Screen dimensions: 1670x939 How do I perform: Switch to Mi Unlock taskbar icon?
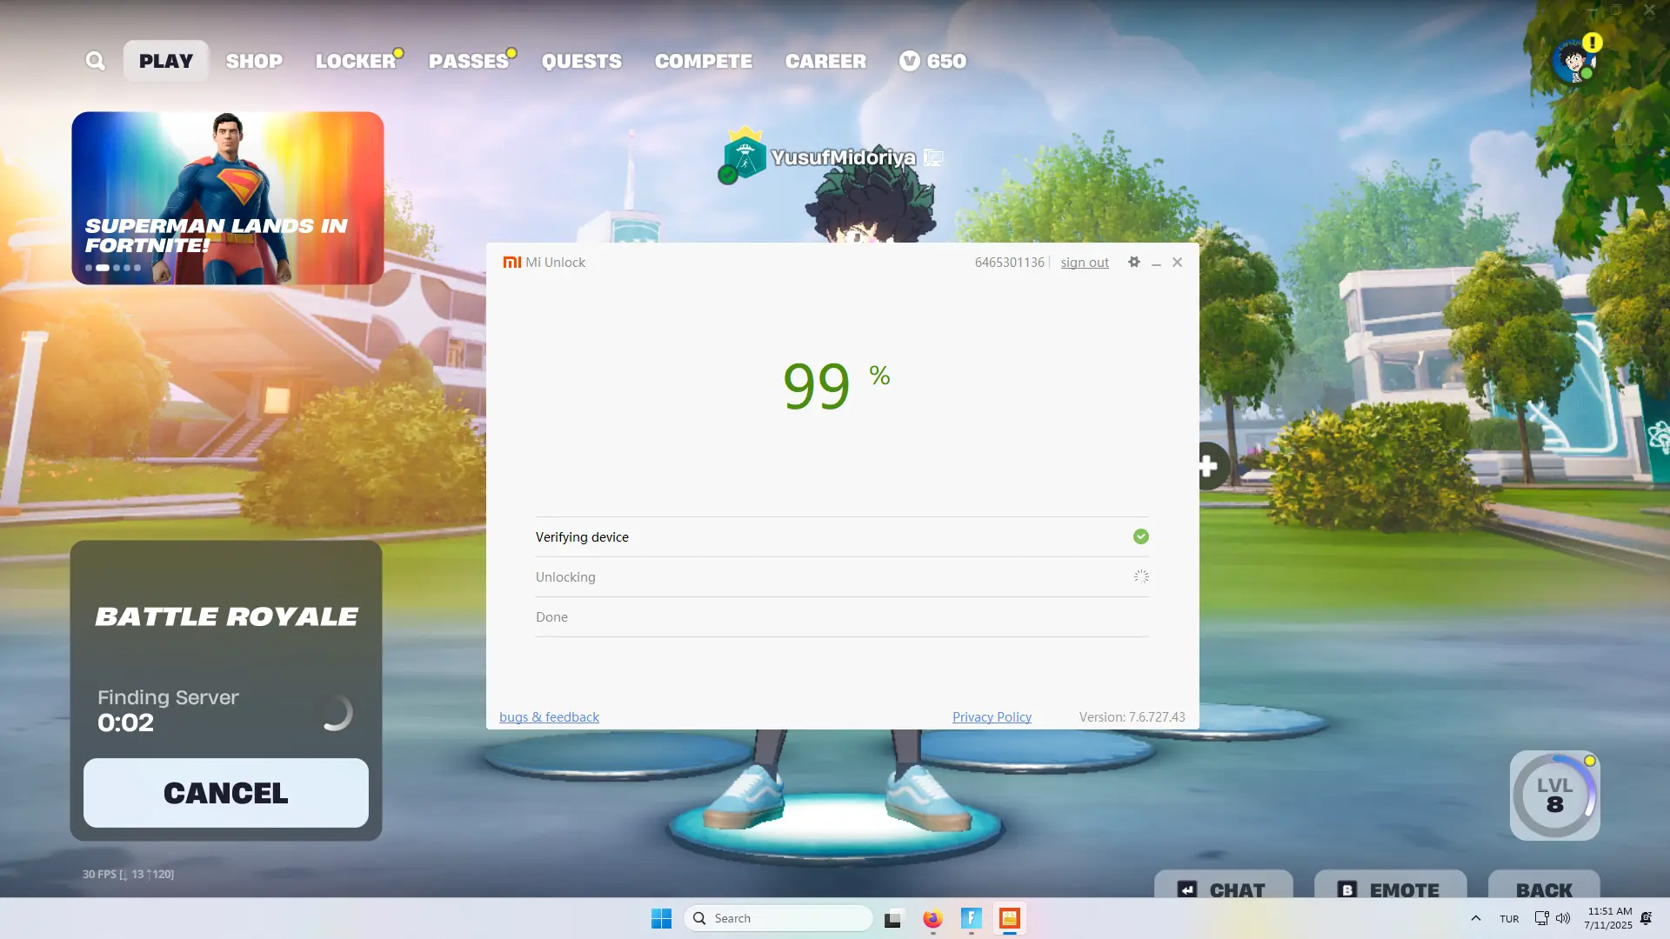tap(1009, 918)
